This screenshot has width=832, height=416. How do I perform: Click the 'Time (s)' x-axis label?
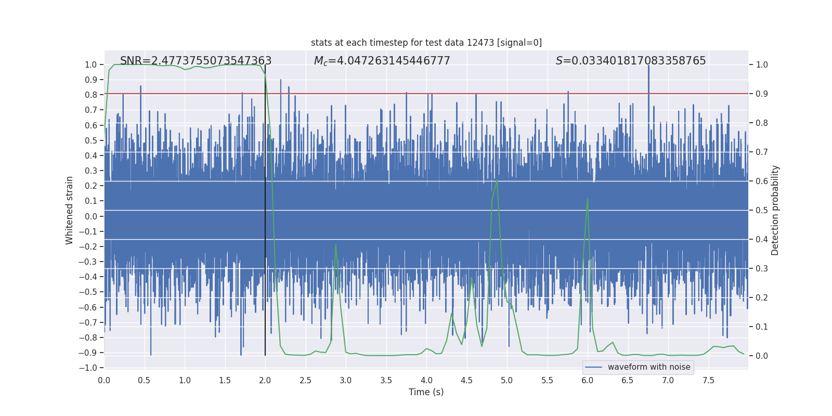426,392
